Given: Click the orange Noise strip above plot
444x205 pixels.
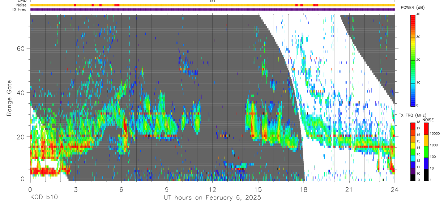Looking at the screenshot, I should tap(213, 5).
